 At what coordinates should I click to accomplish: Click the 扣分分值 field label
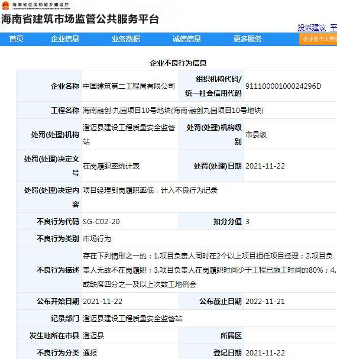pyautogui.click(x=228, y=222)
